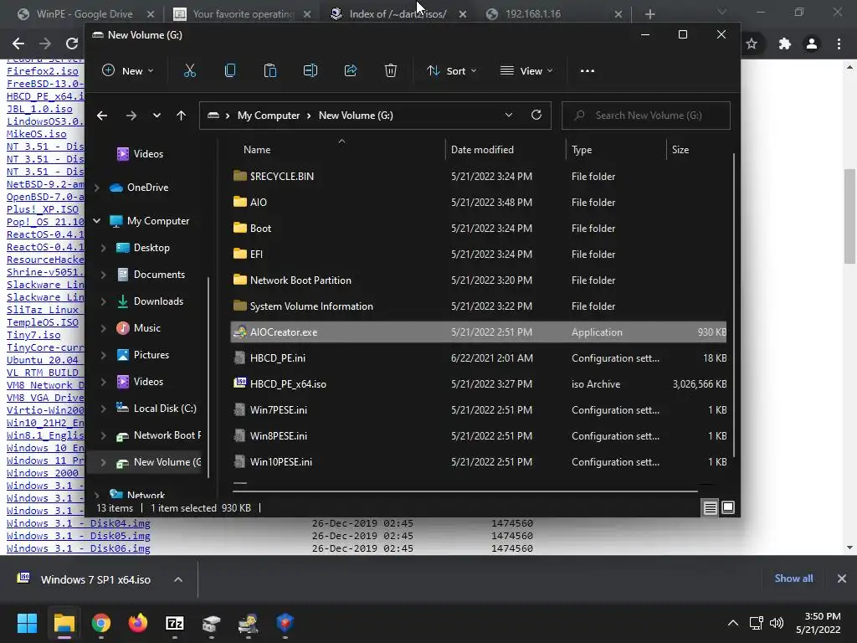This screenshot has height=643, width=857.
Task: Open the New dropdown in Explorer
Action: 128,70
